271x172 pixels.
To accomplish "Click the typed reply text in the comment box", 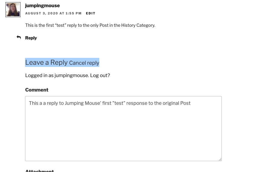I will pos(110,103).
